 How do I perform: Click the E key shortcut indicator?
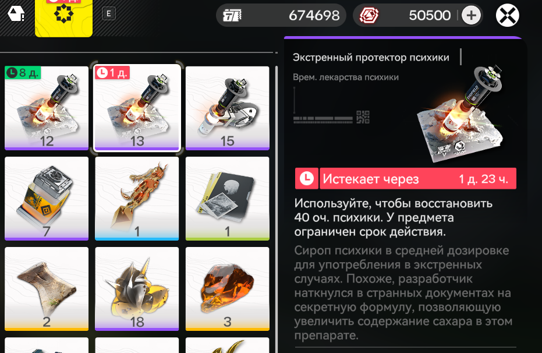coord(109,14)
